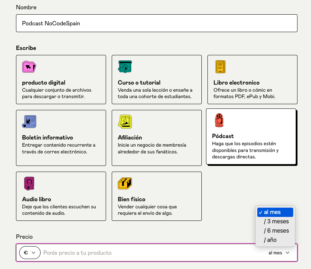
Task: Select the Libro electronico book icon
Action: click(220, 66)
